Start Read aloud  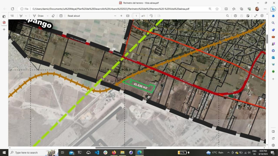[x=74, y=16]
